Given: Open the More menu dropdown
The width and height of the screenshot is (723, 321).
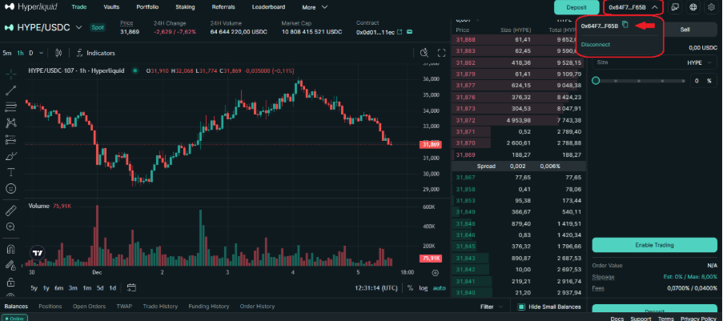Looking at the screenshot, I should [x=315, y=7].
